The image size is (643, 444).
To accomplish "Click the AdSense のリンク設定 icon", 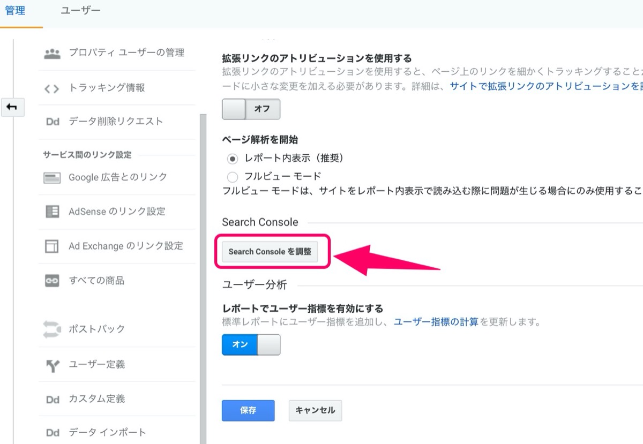I will (x=52, y=212).
